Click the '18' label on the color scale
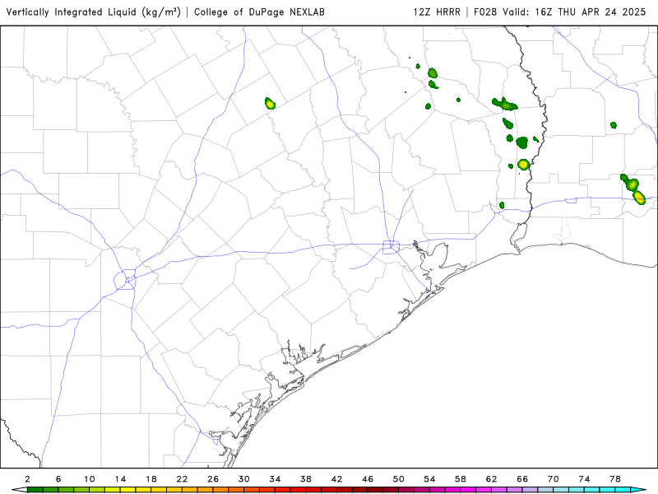The height and width of the screenshot is (494, 658). pyautogui.click(x=151, y=479)
